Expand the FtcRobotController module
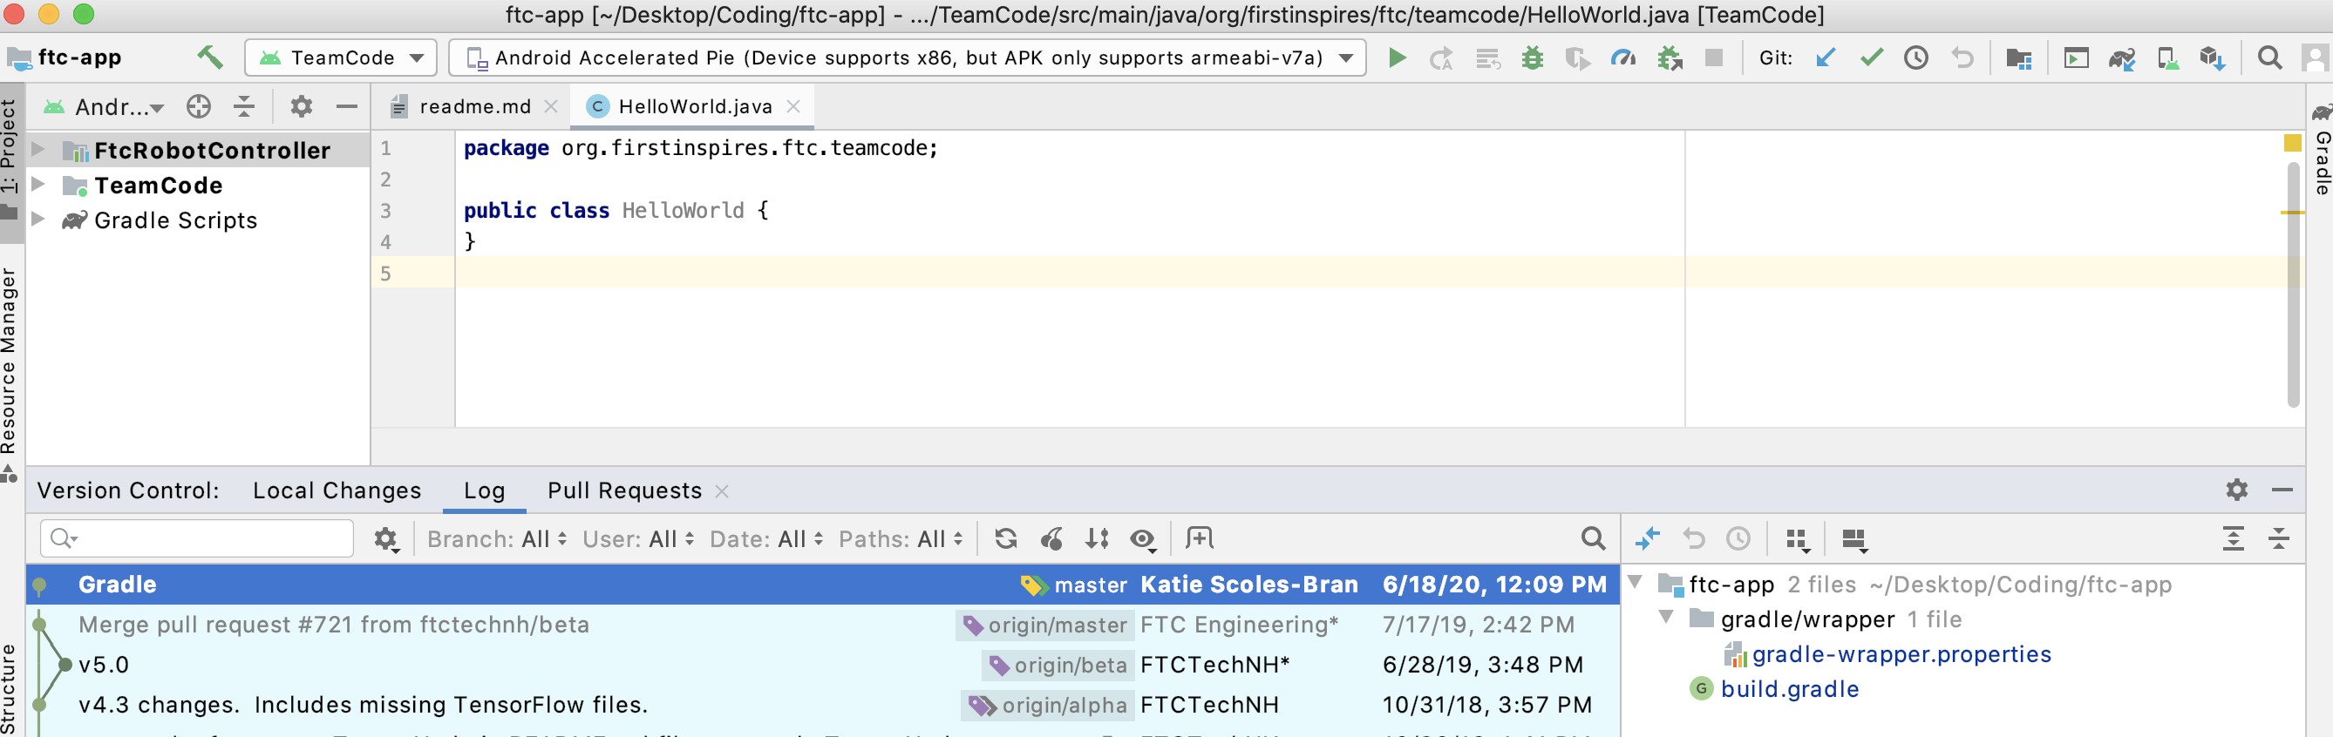The height and width of the screenshot is (737, 2333). 38,149
